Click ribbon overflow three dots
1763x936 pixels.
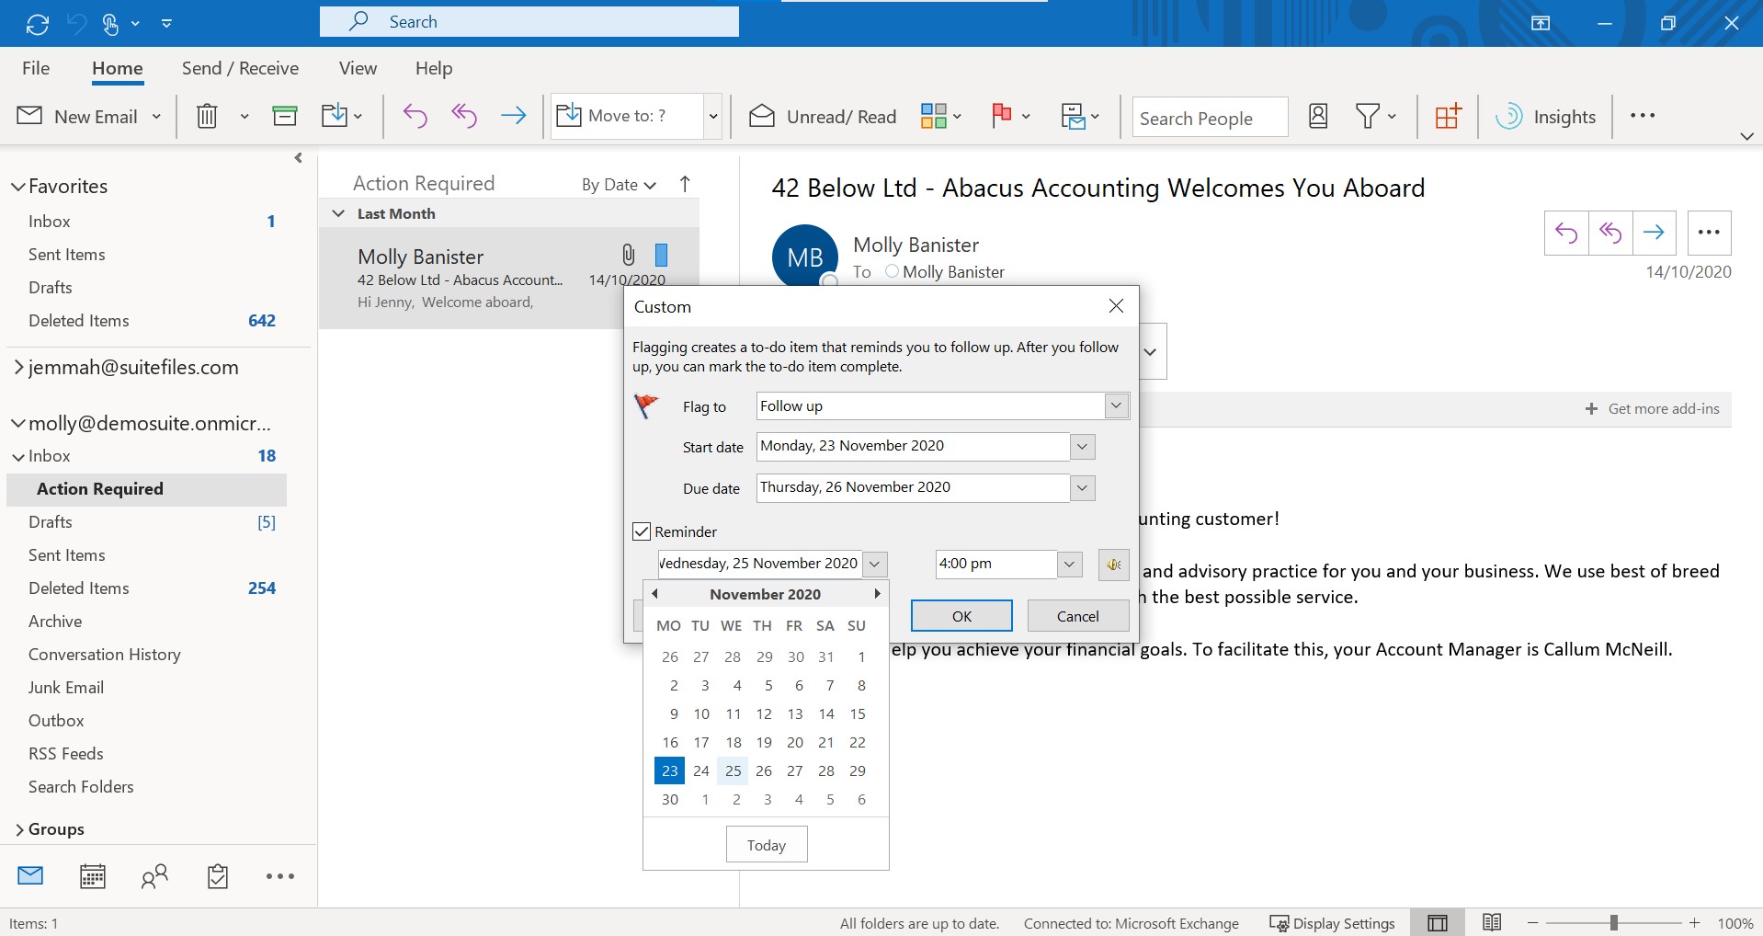tap(1643, 116)
